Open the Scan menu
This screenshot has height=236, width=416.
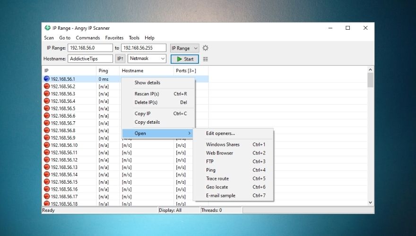[49, 38]
